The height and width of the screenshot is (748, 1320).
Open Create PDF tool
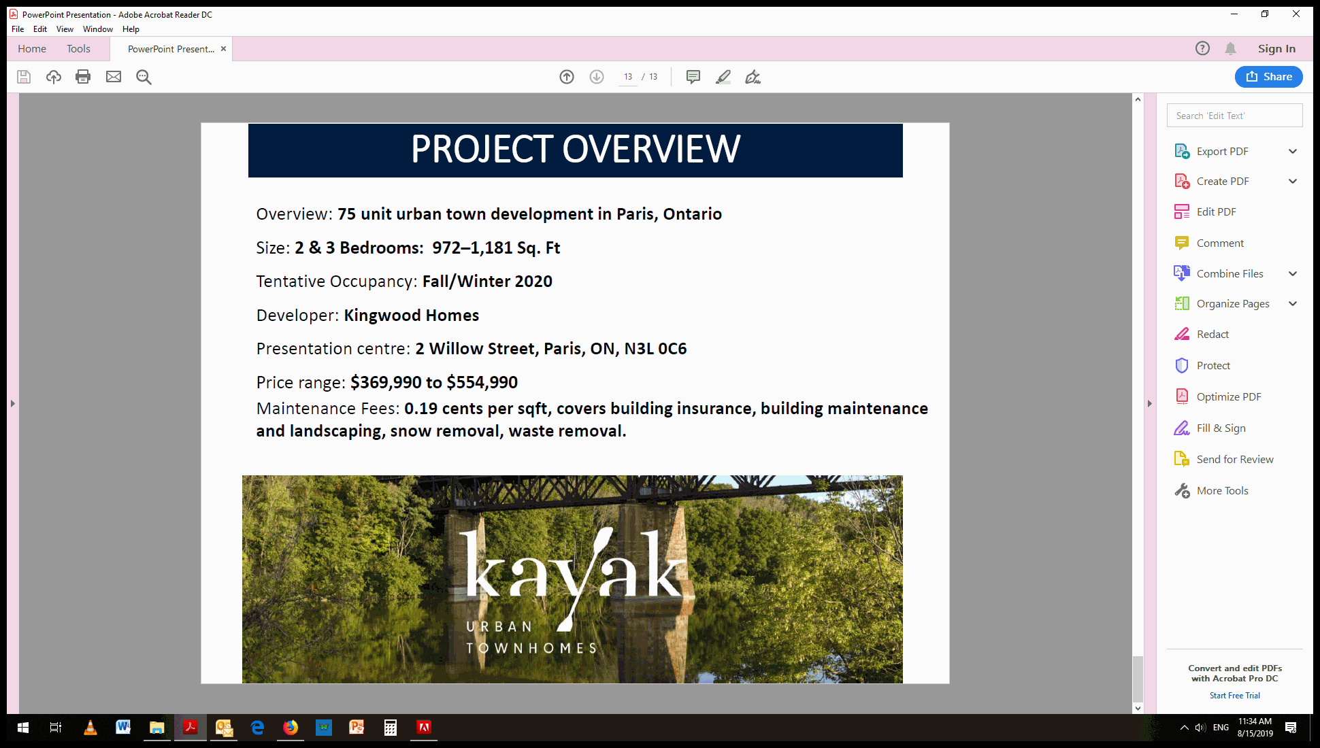click(x=1222, y=181)
